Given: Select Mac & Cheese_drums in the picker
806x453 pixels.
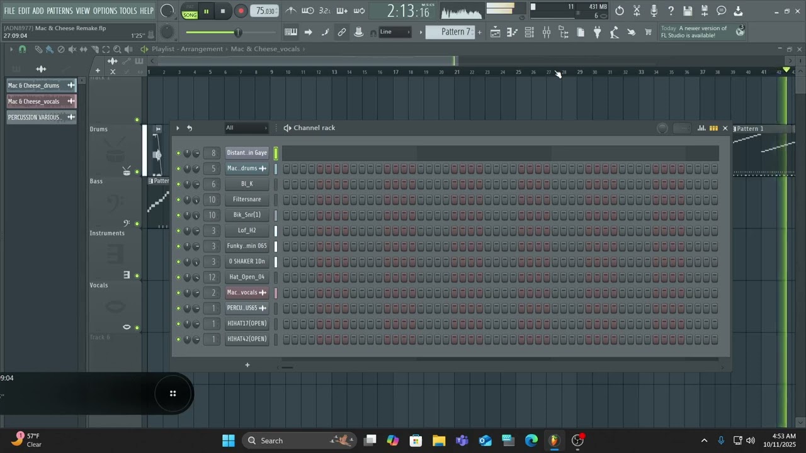Looking at the screenshot, I should tap(42, 86).
